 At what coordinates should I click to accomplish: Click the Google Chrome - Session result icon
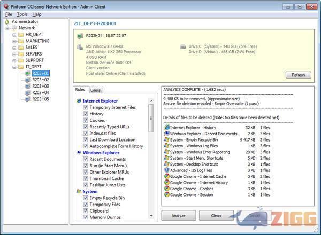click(x=166, y=194)
